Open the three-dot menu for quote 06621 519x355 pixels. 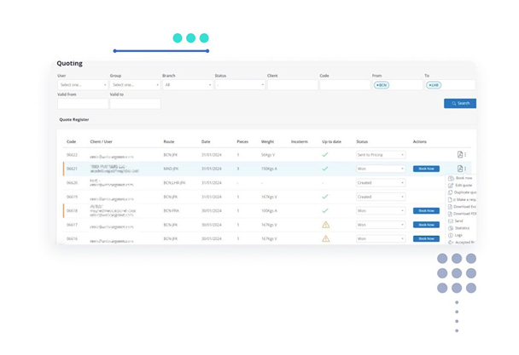[466, 169]
